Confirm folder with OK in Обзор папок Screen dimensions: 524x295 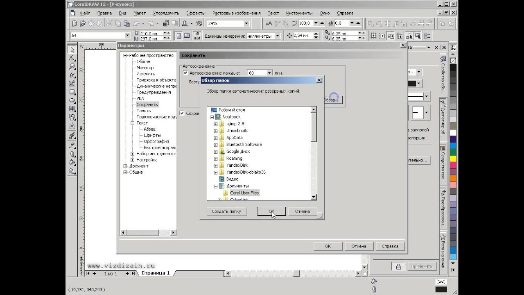(x=271, y=211)
